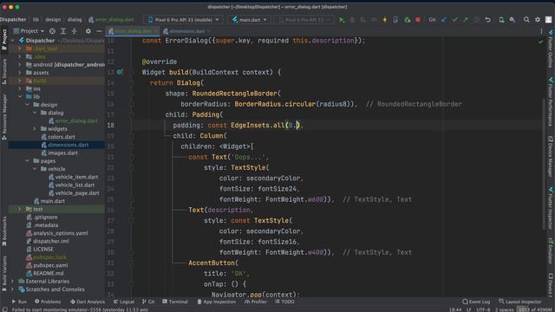Click the gutter override icon on line 13

click(x=120, y=72)
